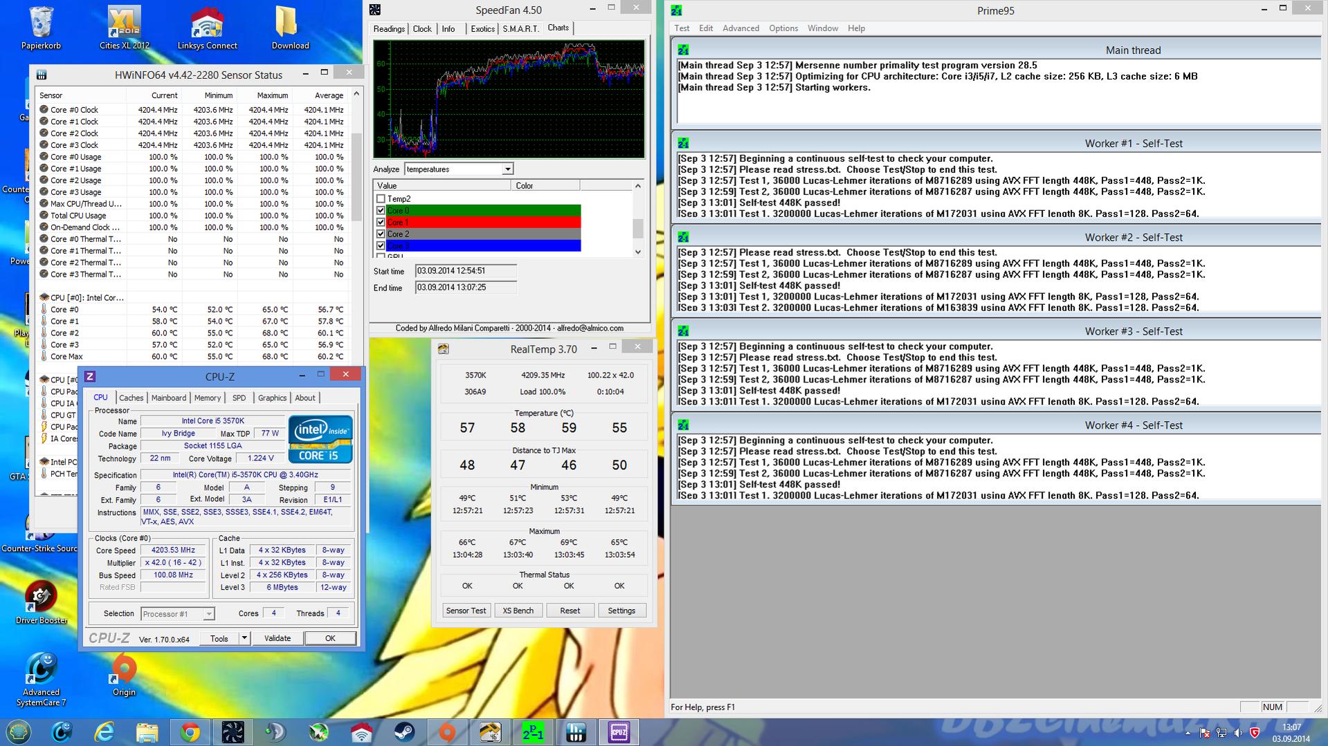
Task: Open the Download folder on the desktop
Action: coord(290,28)
